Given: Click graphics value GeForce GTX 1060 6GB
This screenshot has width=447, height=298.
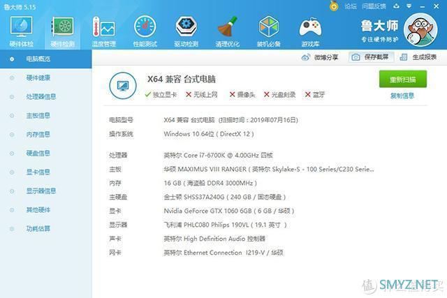Looking at the screenshot, I should pos(229,211).
